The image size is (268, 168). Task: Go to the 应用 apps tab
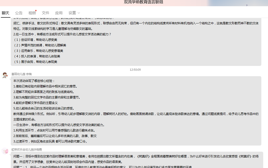(x=59, y=13)
